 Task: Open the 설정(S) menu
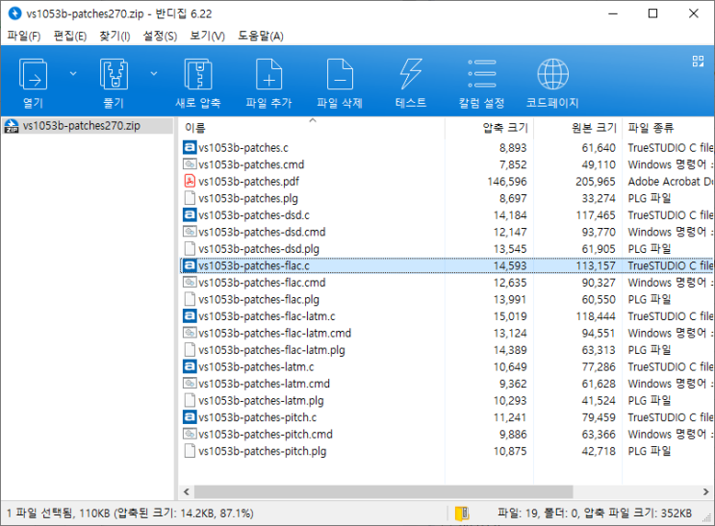pos(160,36)
